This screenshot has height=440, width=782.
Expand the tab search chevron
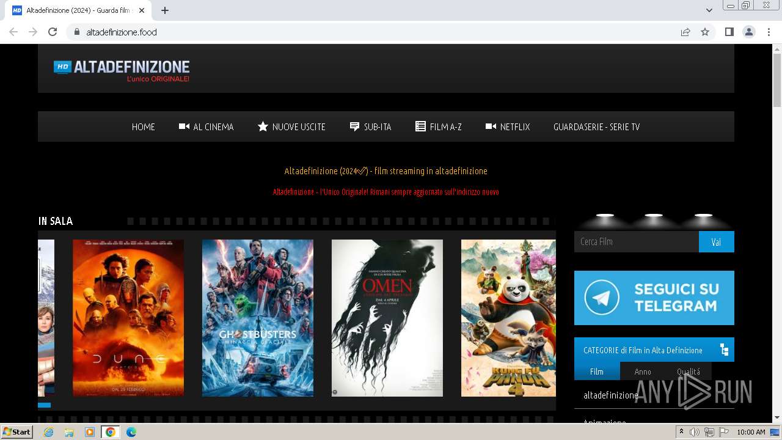(709, 10)
